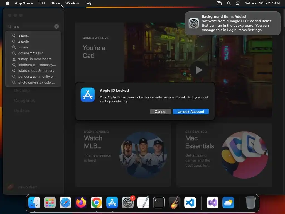
Task: Launch Firefox from the Dock
Action: click(x=81, y=203)
